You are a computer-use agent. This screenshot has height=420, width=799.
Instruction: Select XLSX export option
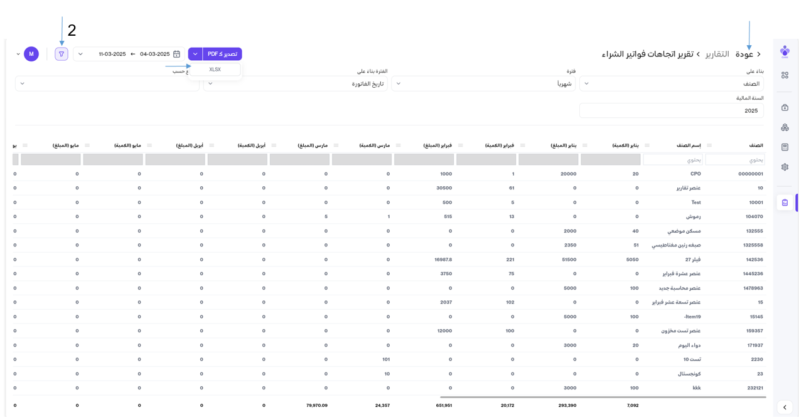tap(215, 70)
